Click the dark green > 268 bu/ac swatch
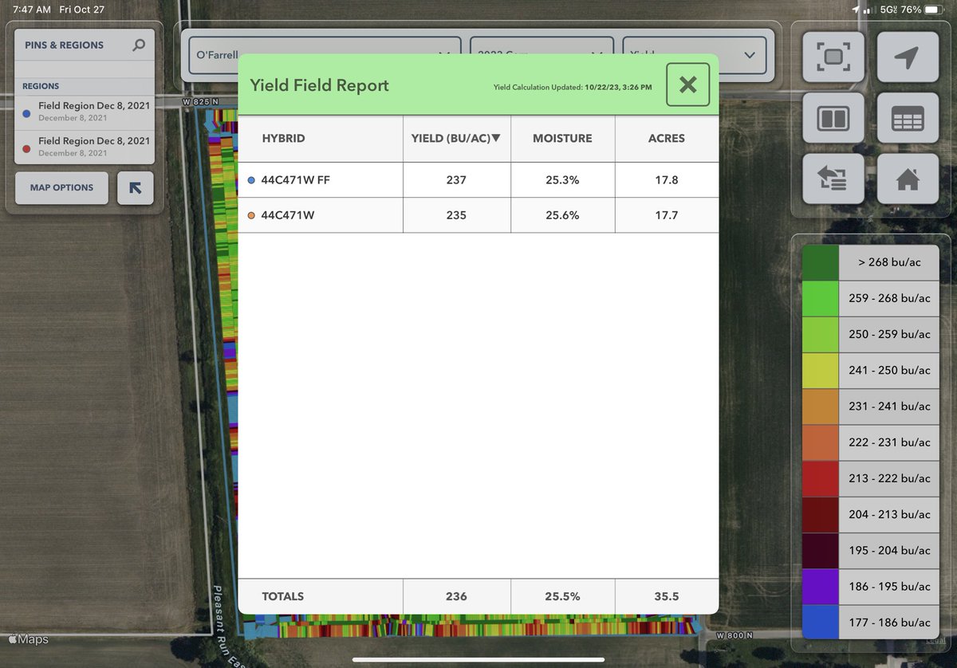Viewport: 957px width, 668px height. coord(821,261)
